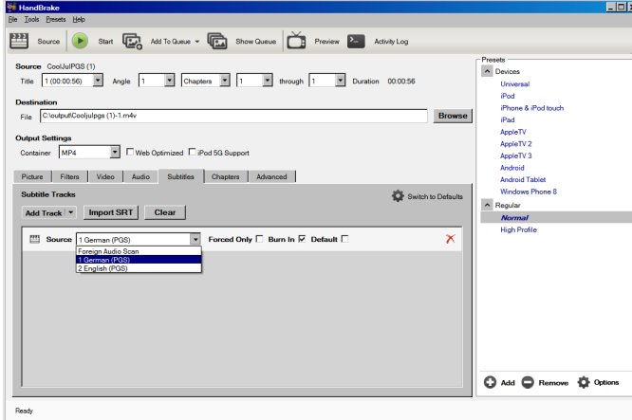
Task: Switch to the Audio tab
Action: click(140, 176)
